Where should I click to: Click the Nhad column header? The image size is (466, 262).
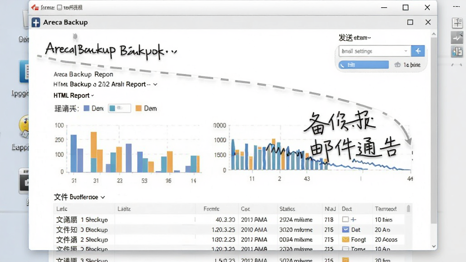(330, 209)
